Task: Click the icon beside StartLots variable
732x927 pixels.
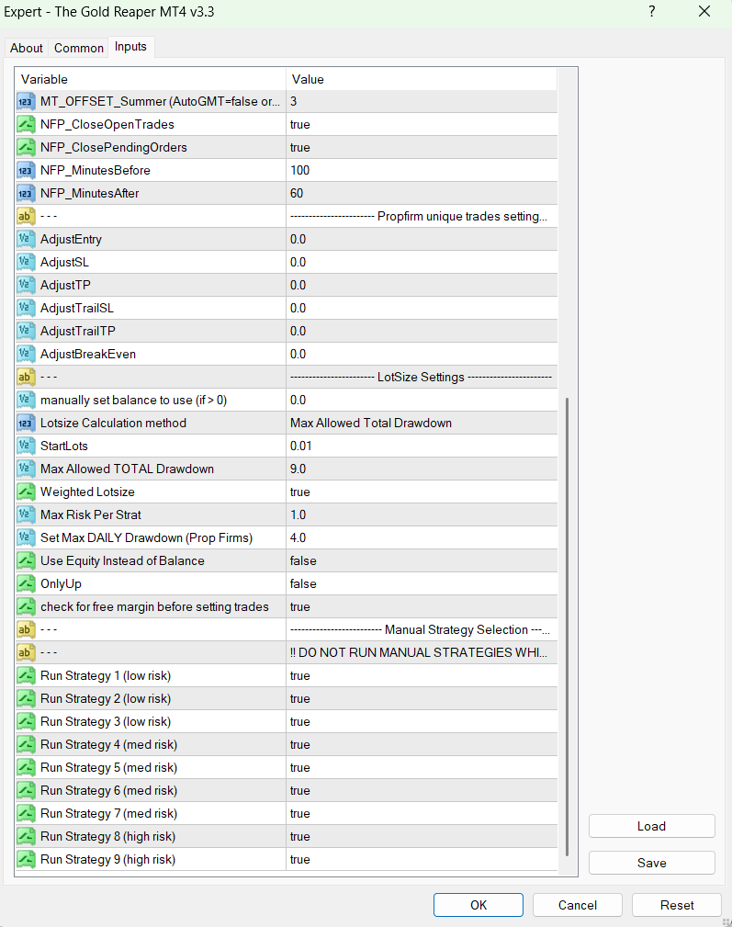Action: point(26,446)
